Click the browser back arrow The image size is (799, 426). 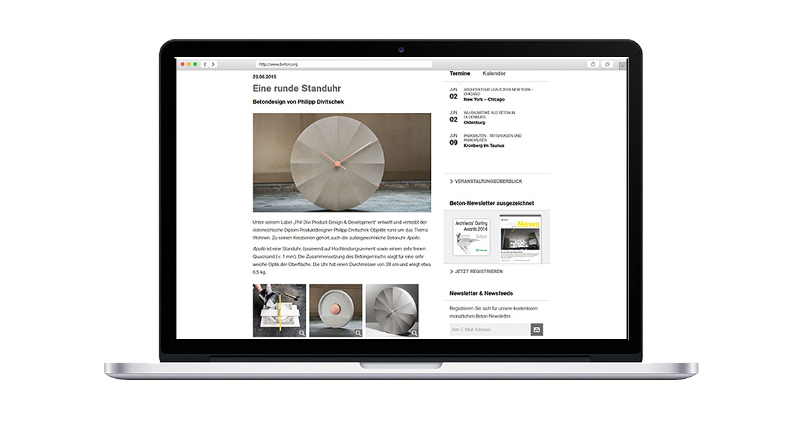[x=205, y=64]
